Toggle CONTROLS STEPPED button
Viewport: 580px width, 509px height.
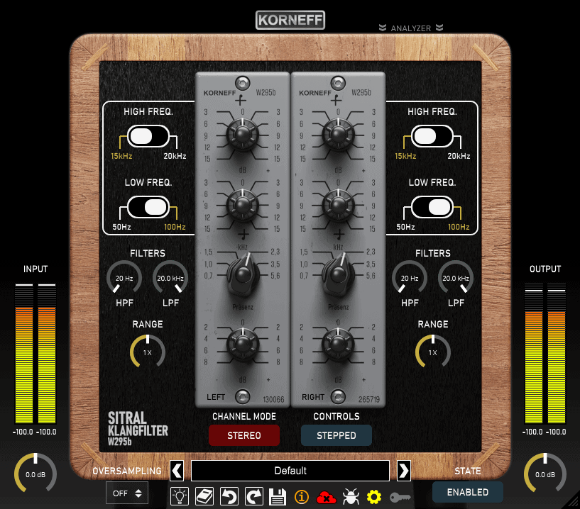[x=336, y=435]
